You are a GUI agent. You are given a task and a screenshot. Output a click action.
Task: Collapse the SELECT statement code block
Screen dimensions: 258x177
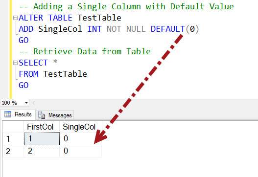pos(15,63)
